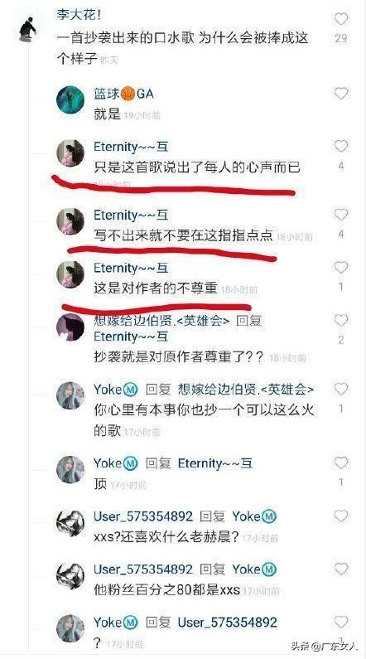366x659 pixels.
Task: Open username 李大花! profile link
Action: click(x=79, y=15)
